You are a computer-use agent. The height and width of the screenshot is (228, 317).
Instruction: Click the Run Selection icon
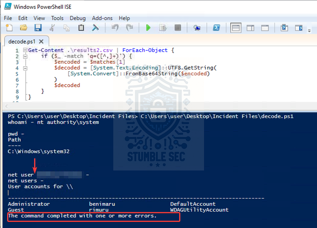pyautogui.click(x=163, y=27)
